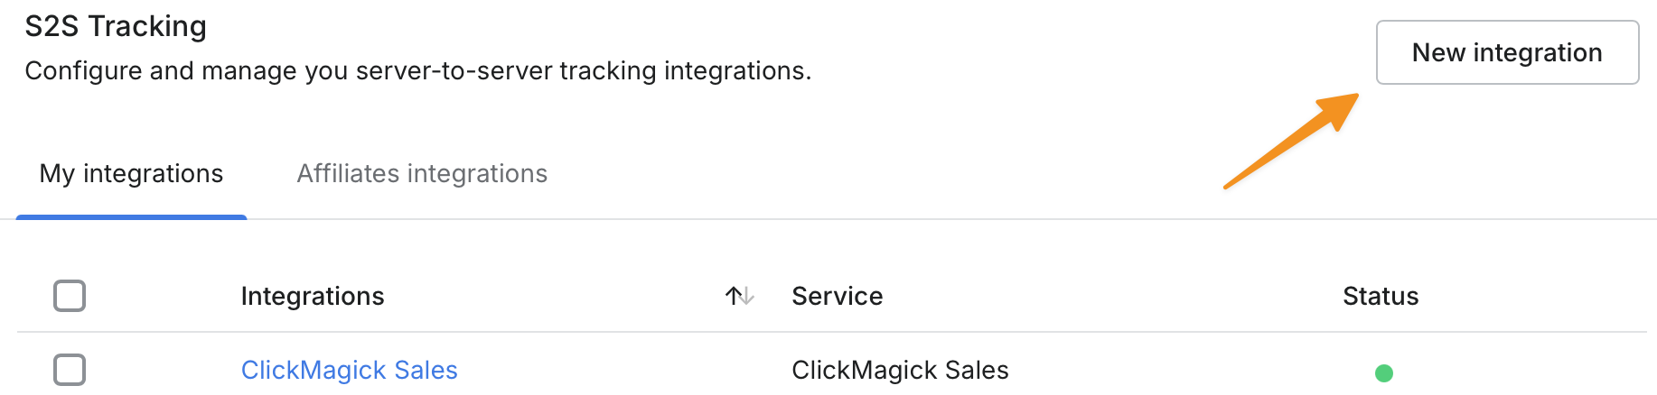Click the Status column header
The width and height of the screenshot is (1657, 395).
coord(1380,296)
